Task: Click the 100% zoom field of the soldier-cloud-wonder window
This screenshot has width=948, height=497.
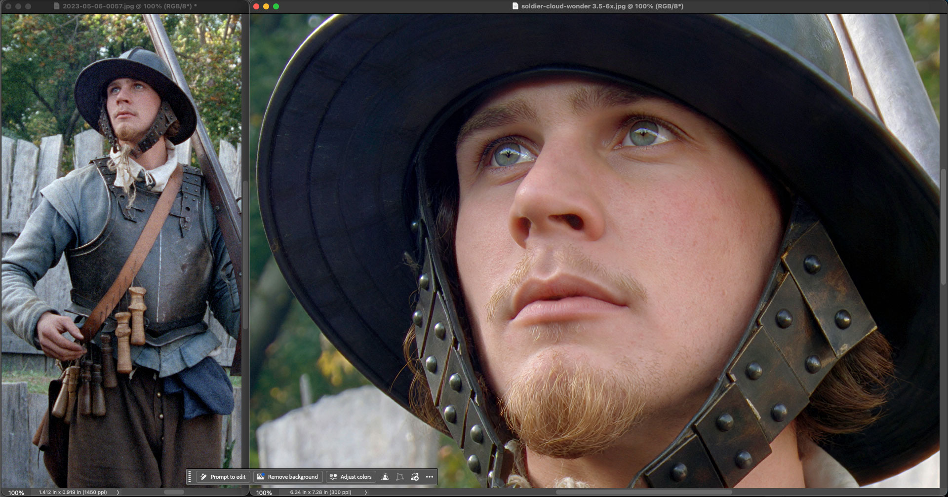Action: 264,493
